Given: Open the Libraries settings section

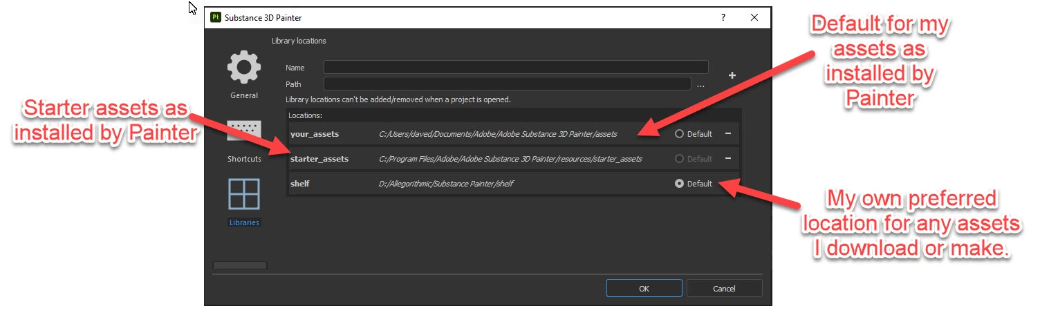Looking at the screenshot, I should click(244, 202).
